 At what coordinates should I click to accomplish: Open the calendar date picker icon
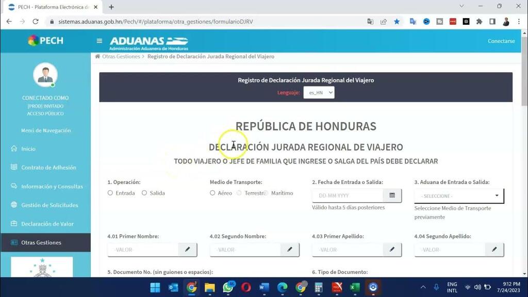392,196
